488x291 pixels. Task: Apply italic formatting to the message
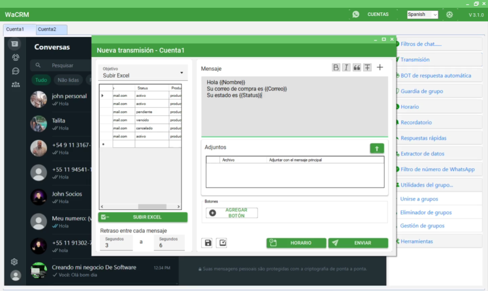[x=346, y=67]
